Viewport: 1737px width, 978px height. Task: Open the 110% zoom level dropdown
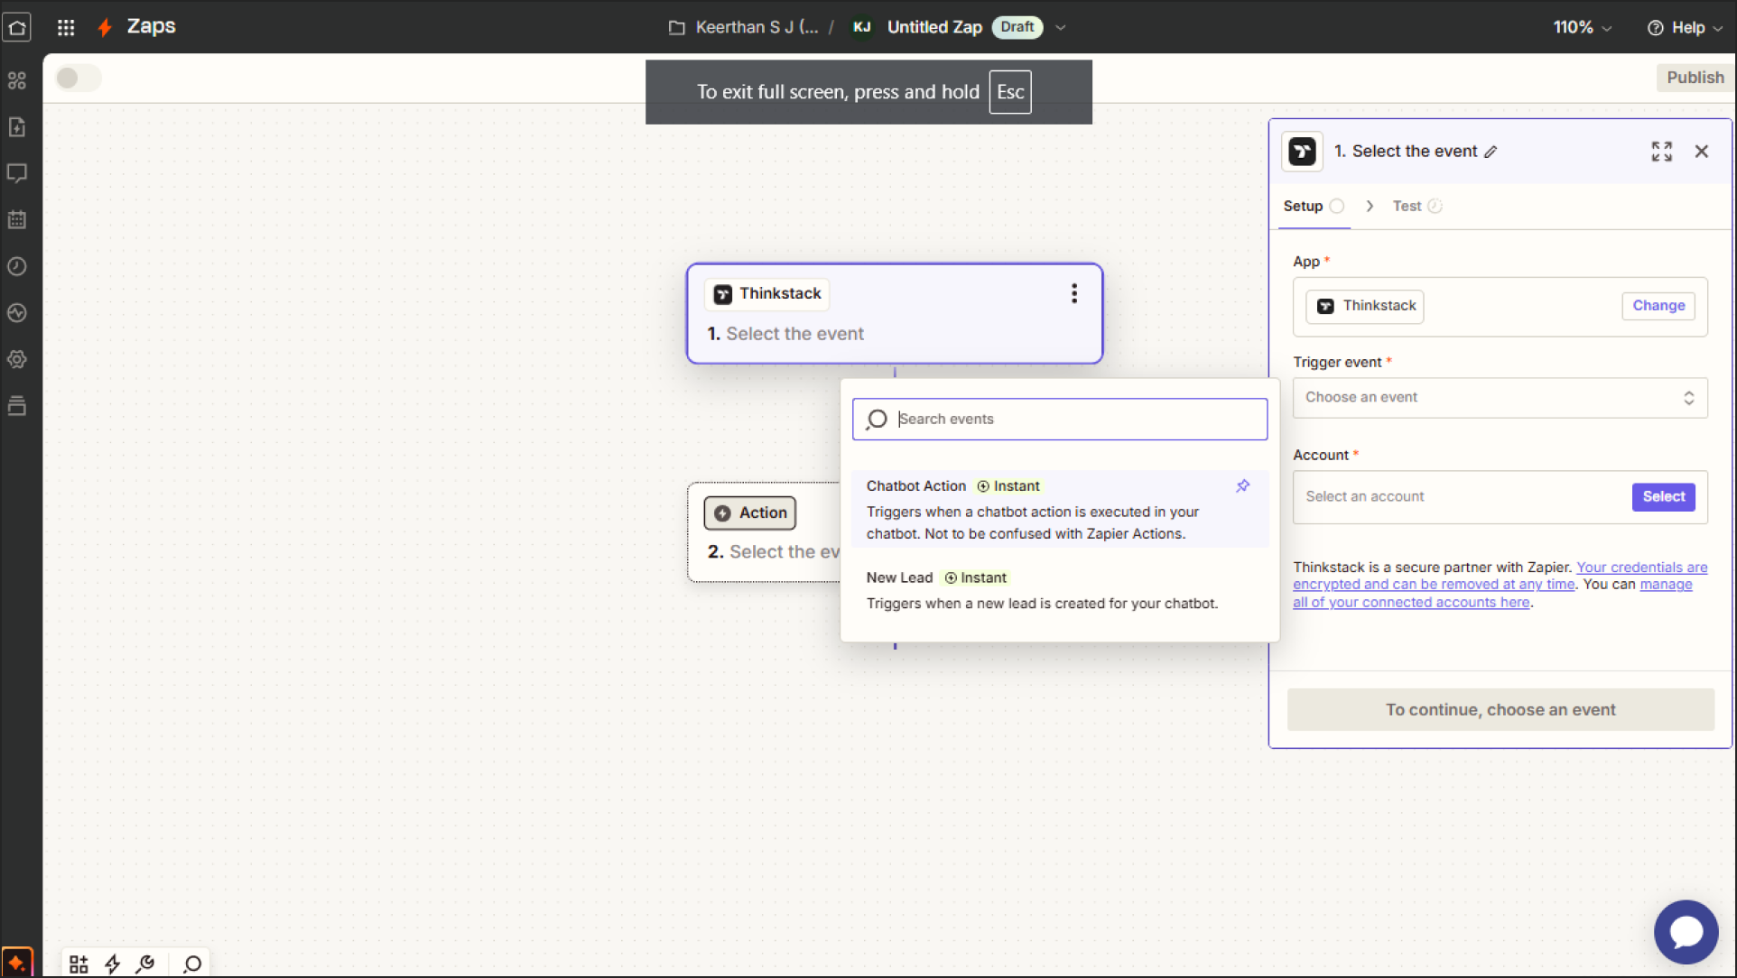pyautogui.click(x=1583, y=27)
